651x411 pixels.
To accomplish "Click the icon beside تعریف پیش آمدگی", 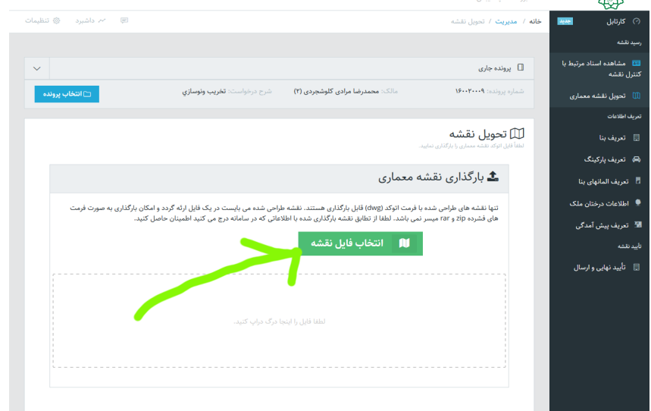I will click(637, 225).
